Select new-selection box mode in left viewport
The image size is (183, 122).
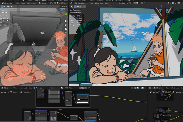pos(2,7)
